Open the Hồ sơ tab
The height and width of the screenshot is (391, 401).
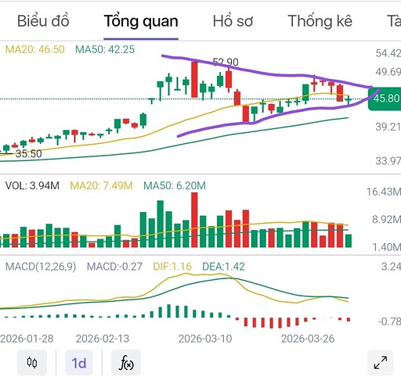(x=233, y=21)
